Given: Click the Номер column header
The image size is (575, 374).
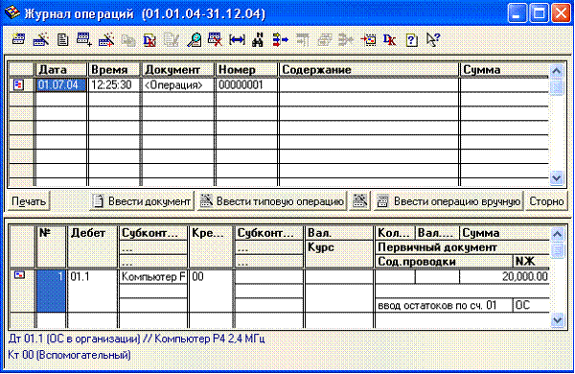Looking at the screenshot, I should (x=247, y=69).
